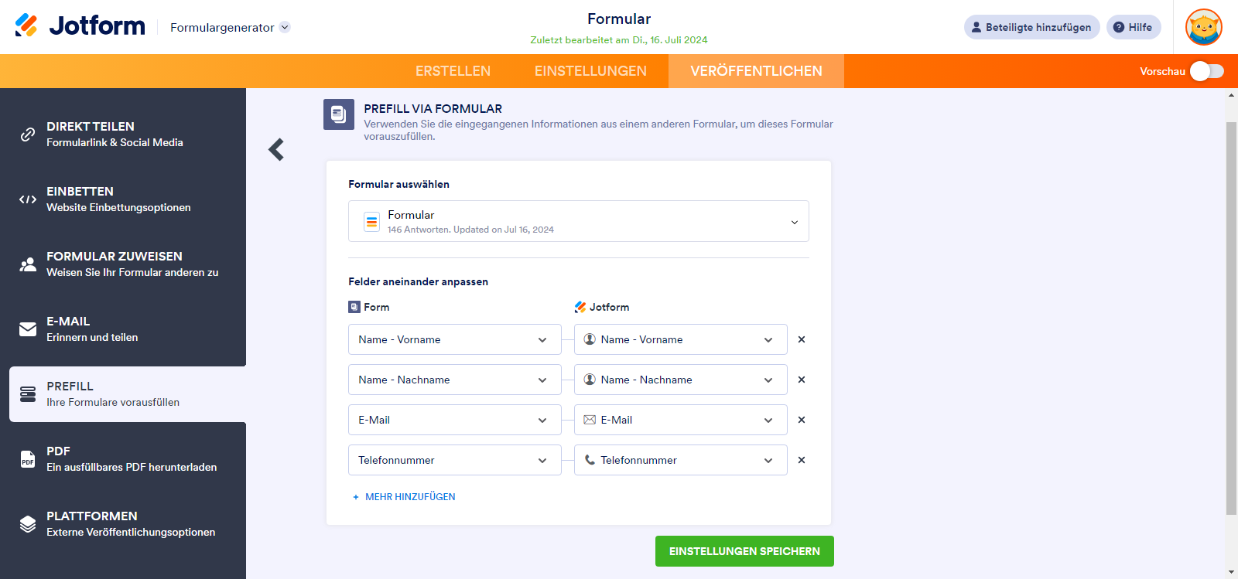Image resolution: width=1238 pixels, height=579 pixels.
Task: Open Jotform column E-Mail dropdown
Action: pos(681,420)
